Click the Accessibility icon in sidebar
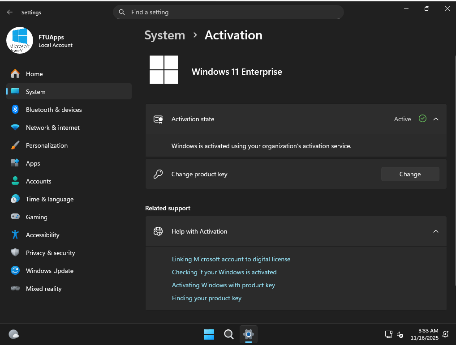 click(x=15, y=235)
